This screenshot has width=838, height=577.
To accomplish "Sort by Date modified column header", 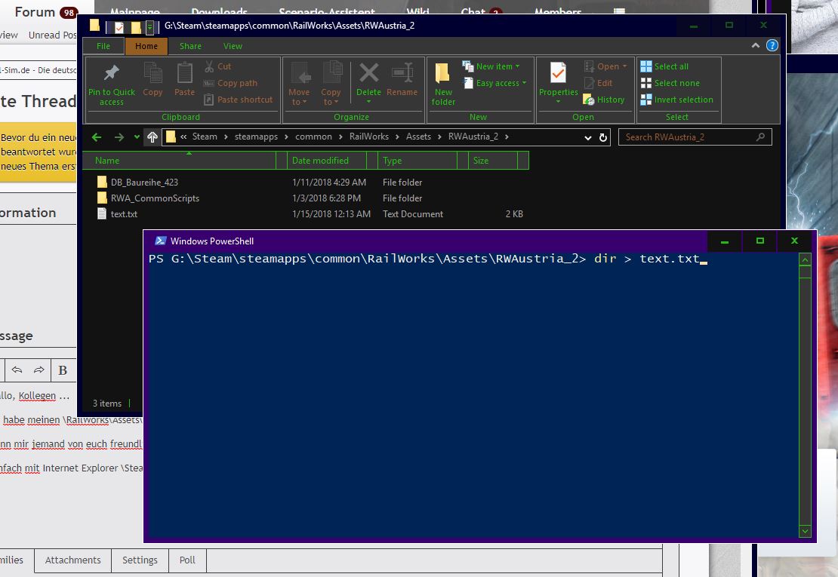I will coord(327,161).
